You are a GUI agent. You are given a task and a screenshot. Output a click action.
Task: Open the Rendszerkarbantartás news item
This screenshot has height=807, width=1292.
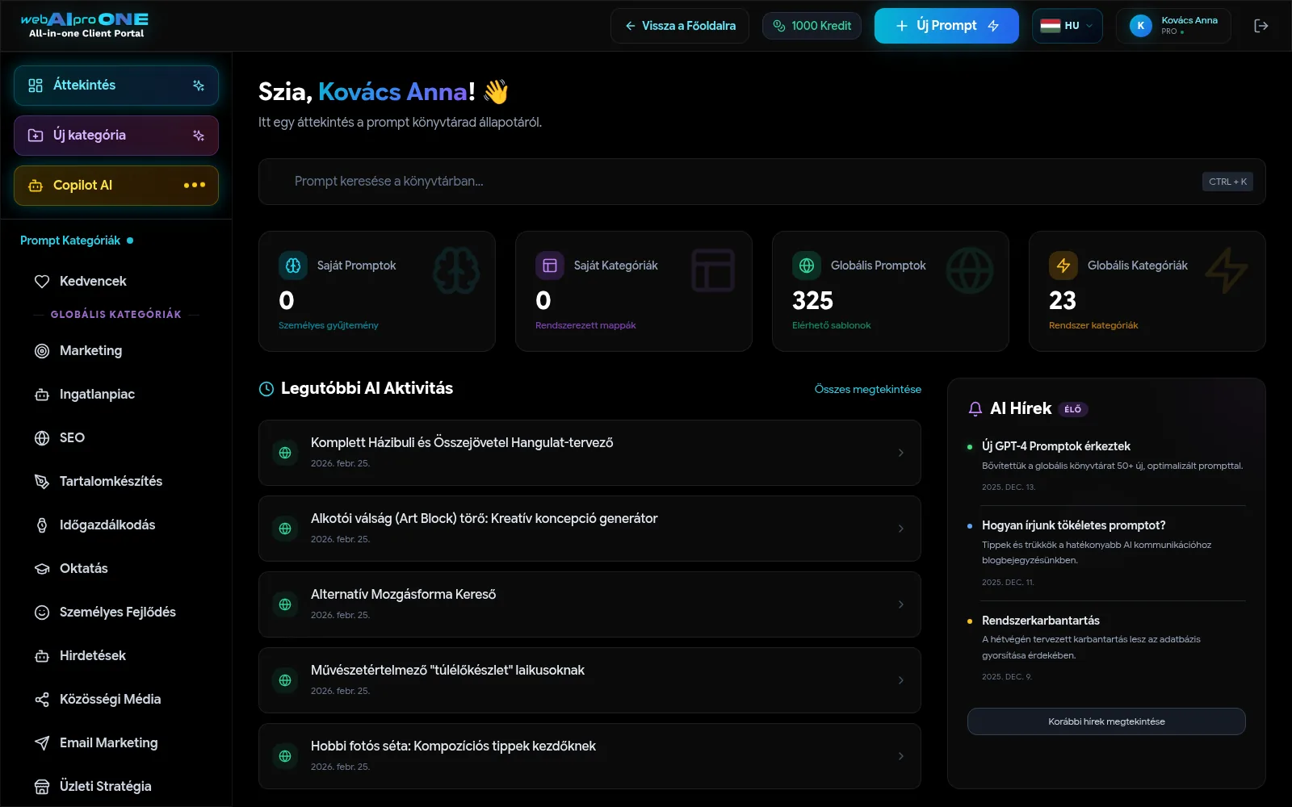pyautogui.click(x=1106, y=648)
